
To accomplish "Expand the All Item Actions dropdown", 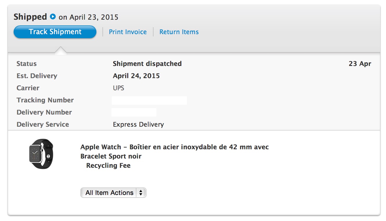I will click(x=113, y=193).
